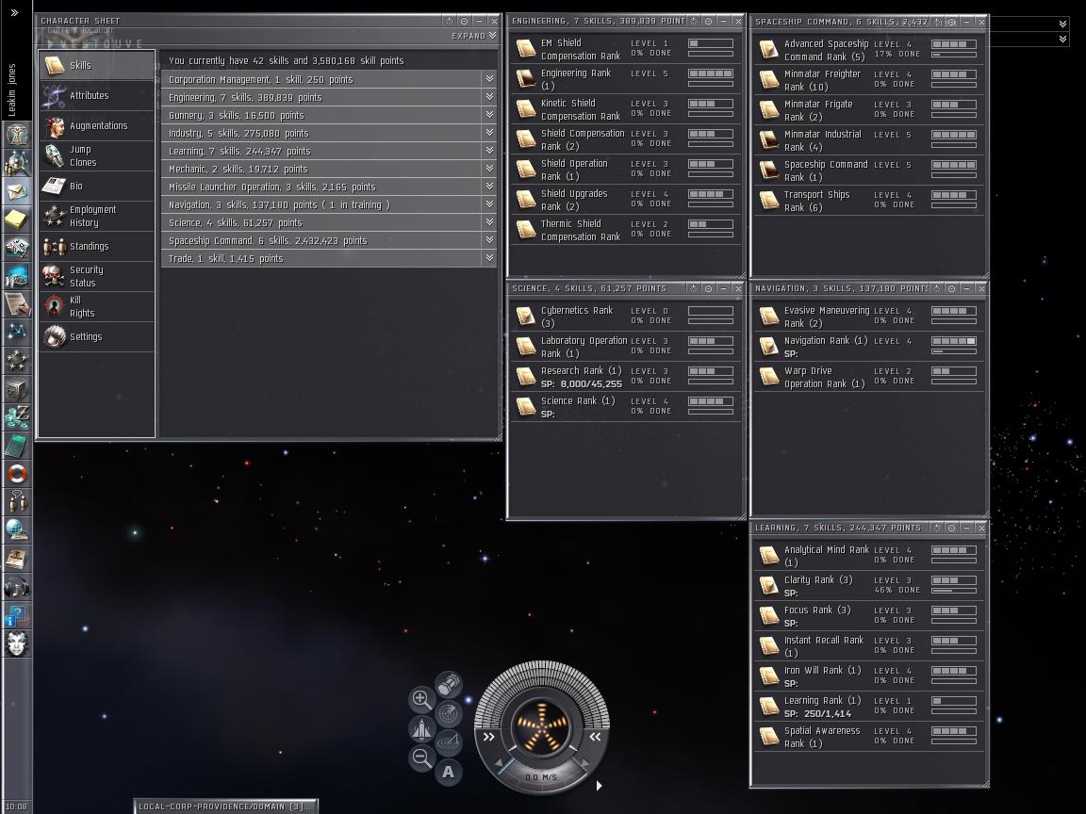Viewport: 1086px width, 814px height.
Task: Open the Kill Rights tab
Action: [x=97, y=306]
